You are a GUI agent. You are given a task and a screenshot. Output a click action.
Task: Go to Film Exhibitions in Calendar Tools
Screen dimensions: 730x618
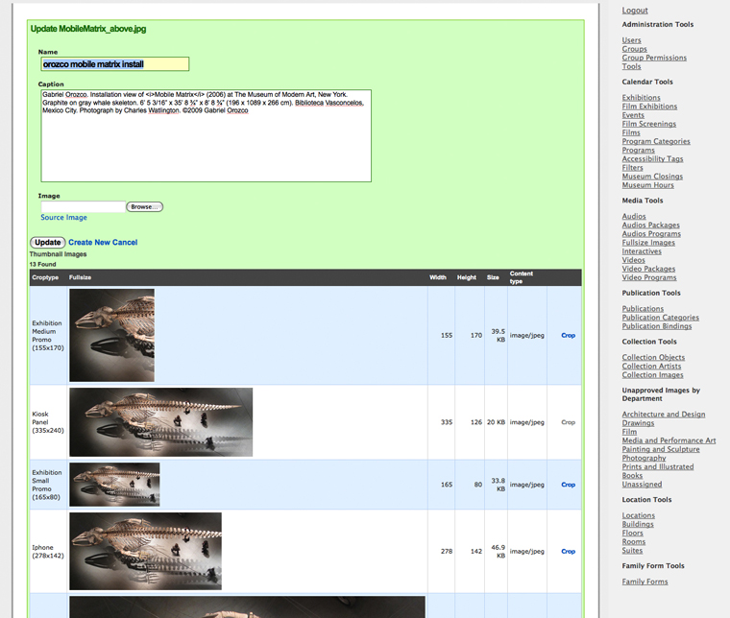[x=649, y=107]
